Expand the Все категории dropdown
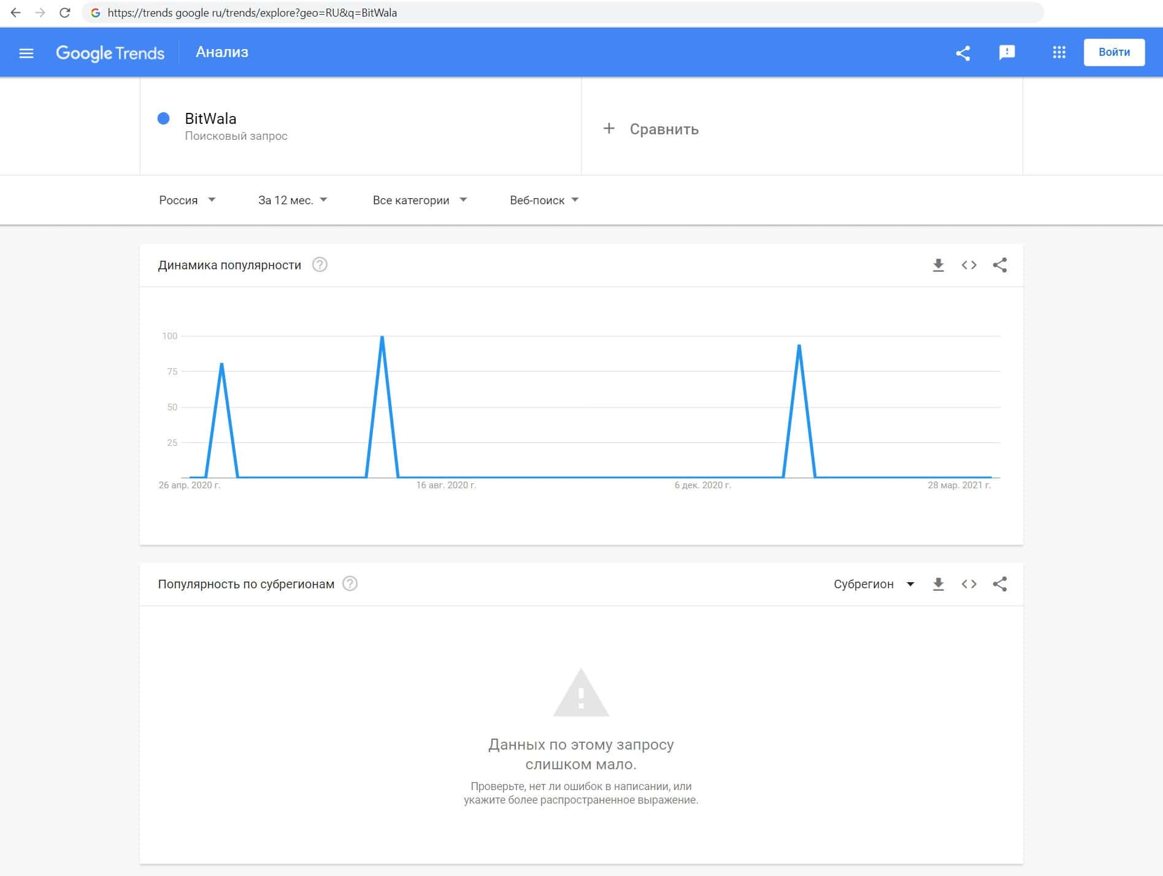 click(420, 200)
